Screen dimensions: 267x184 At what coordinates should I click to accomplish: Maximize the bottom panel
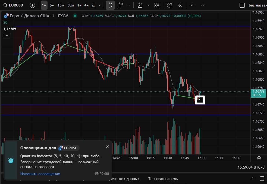point(262,178)
